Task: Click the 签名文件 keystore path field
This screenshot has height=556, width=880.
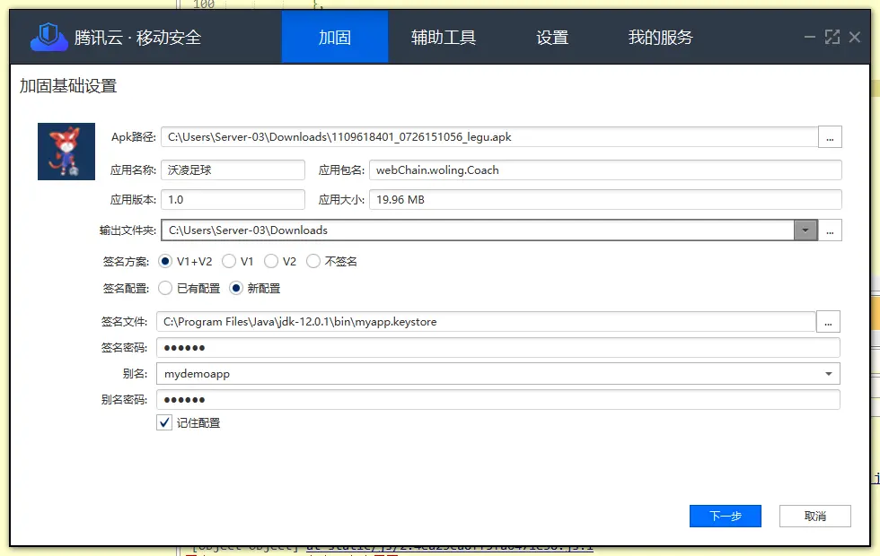Action: [x=486, y=322]
